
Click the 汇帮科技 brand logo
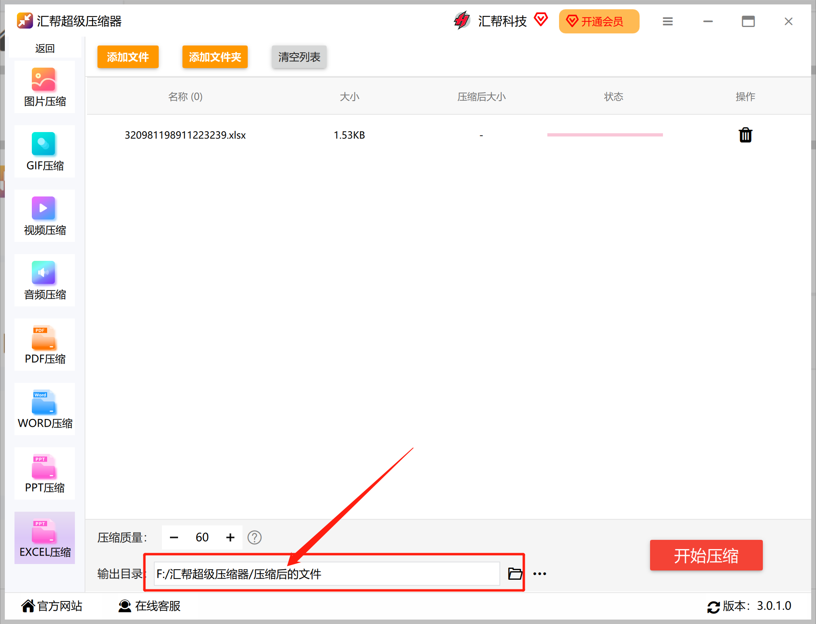[x=462, y=21]
